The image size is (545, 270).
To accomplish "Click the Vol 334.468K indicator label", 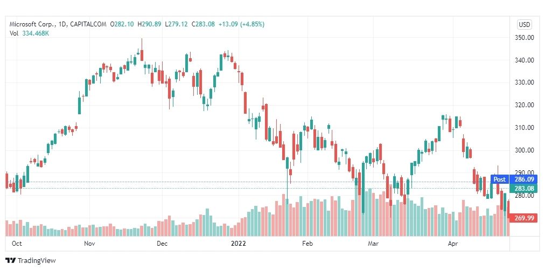I will [29, 33].
